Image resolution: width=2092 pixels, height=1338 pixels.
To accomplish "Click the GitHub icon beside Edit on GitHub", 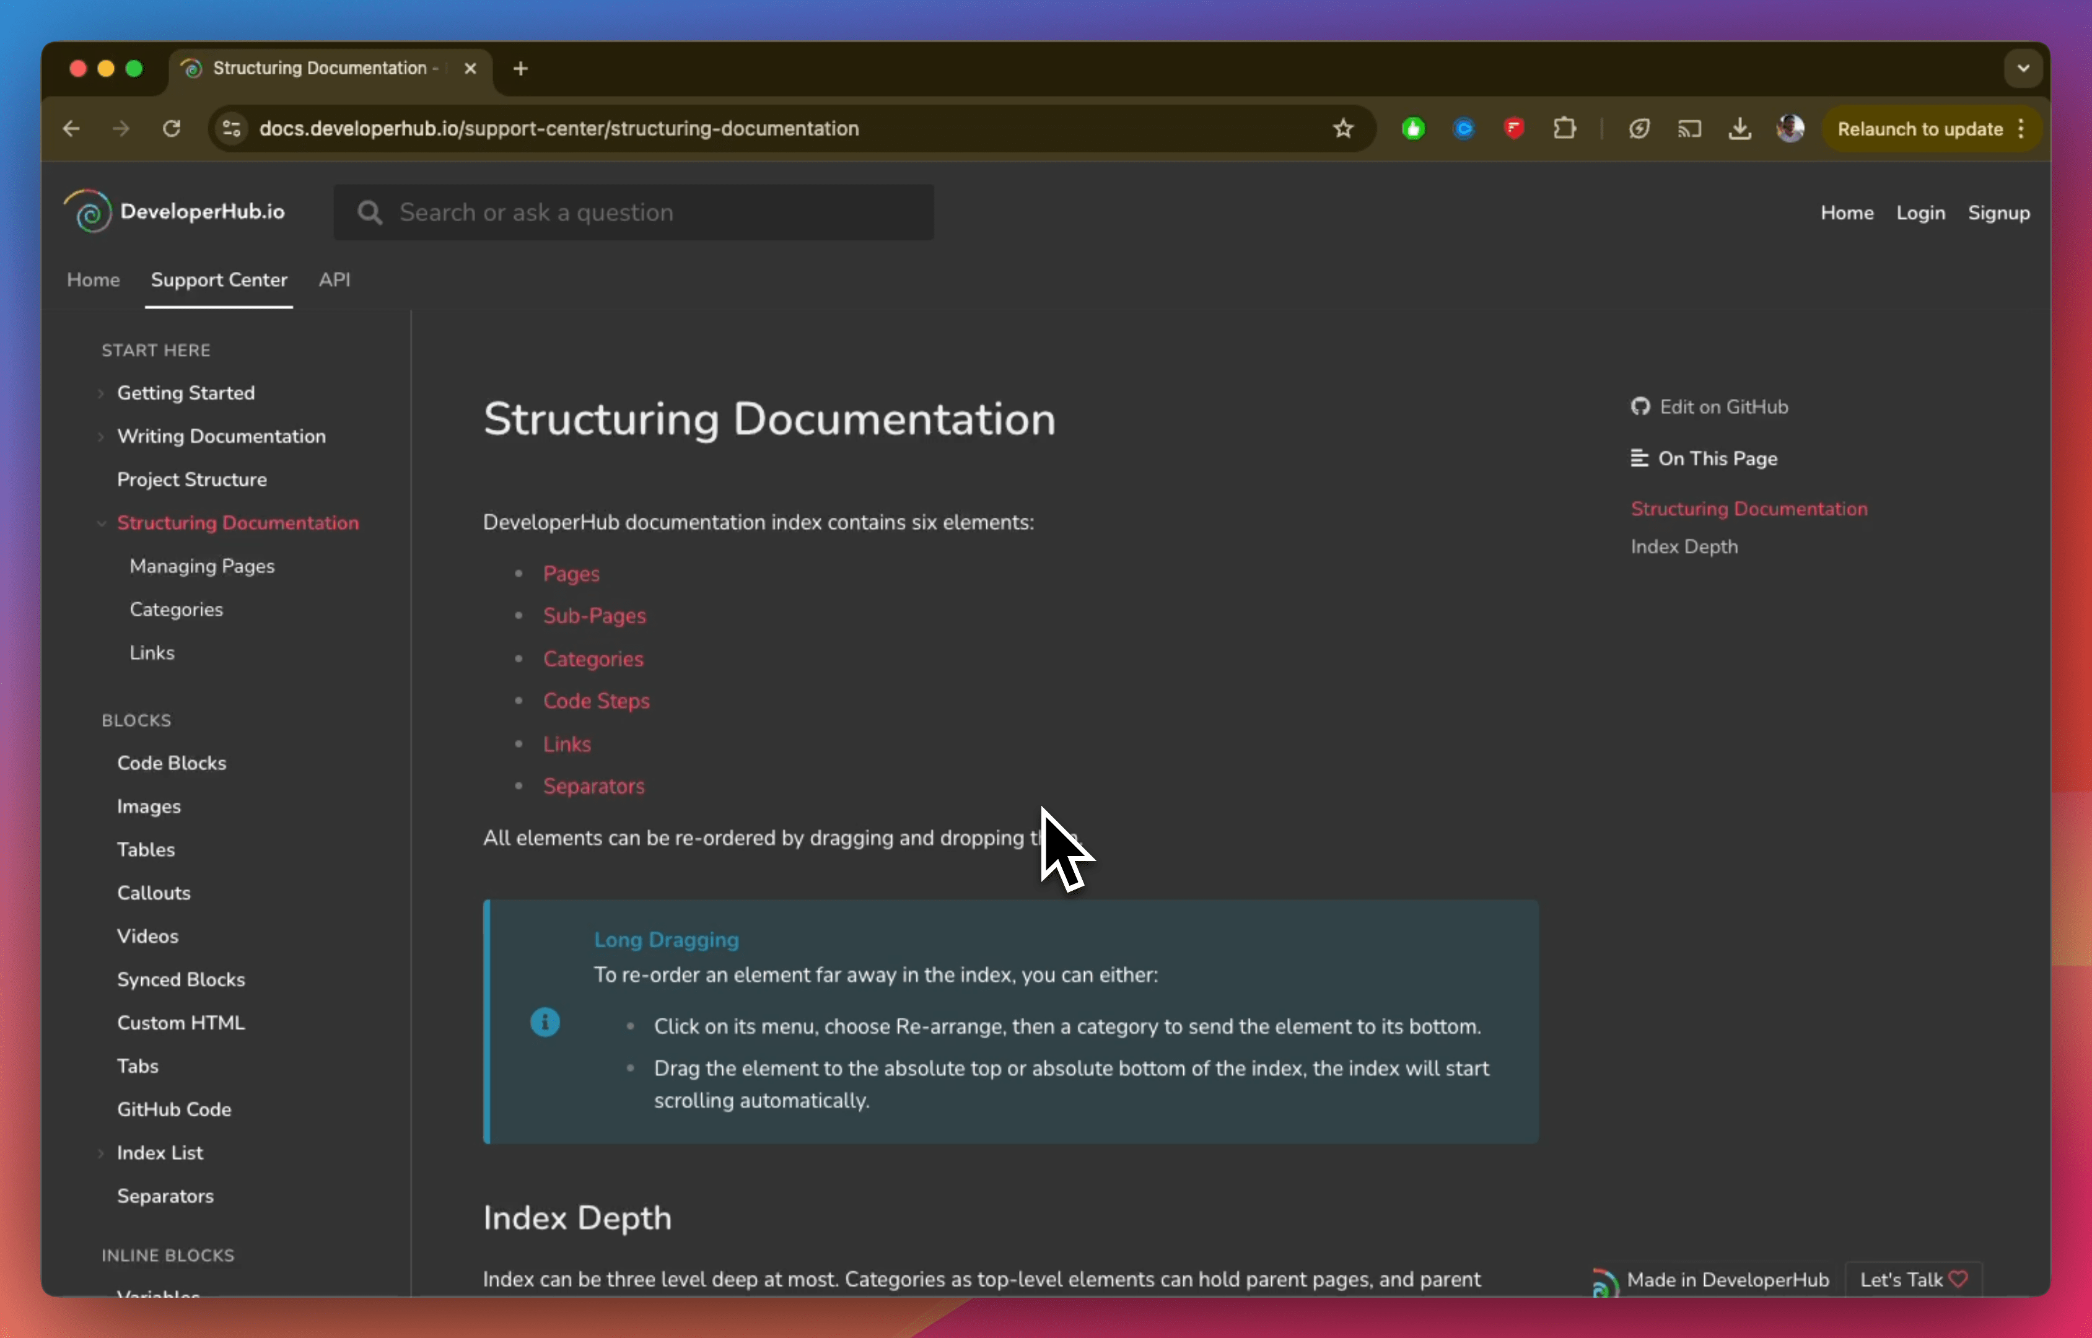I will [1640, 406].
